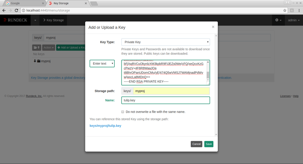Open the settings gear menu
303x164 pixels.
278,20
